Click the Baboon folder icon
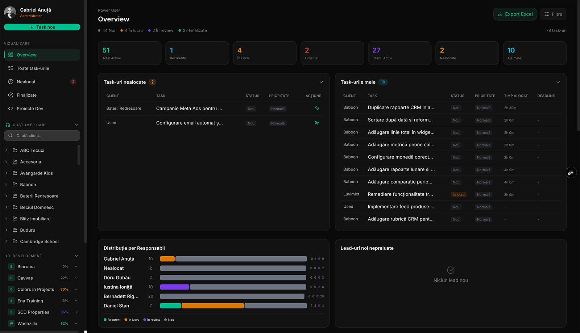 [x=15, y=185]
